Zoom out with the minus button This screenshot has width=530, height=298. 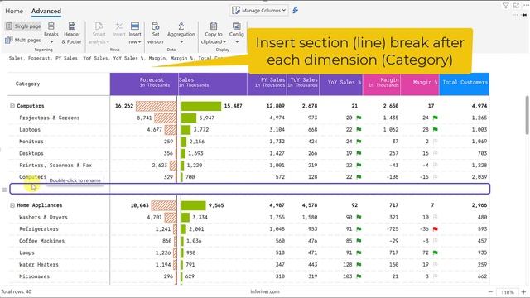(x=491, y=292)
